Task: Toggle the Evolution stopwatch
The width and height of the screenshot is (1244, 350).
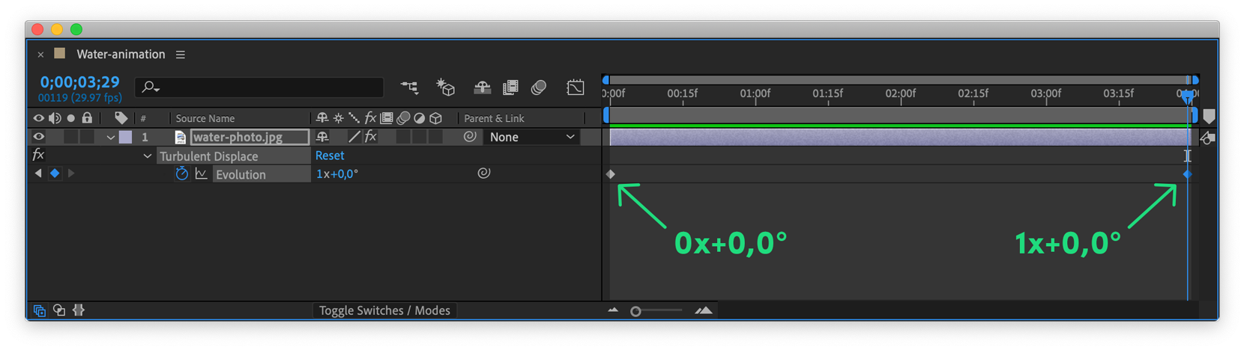Action: [181, 174]
